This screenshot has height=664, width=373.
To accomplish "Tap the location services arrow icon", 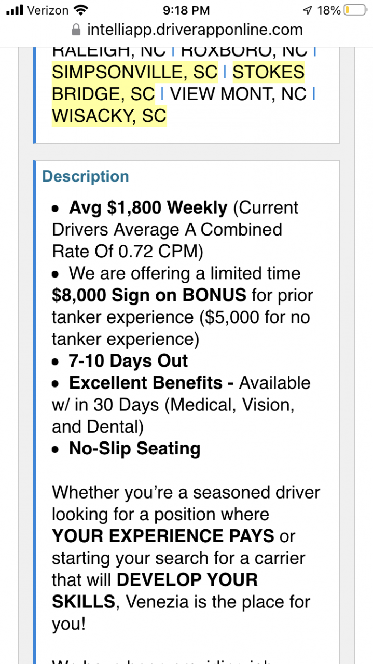I will click(308, 10).
